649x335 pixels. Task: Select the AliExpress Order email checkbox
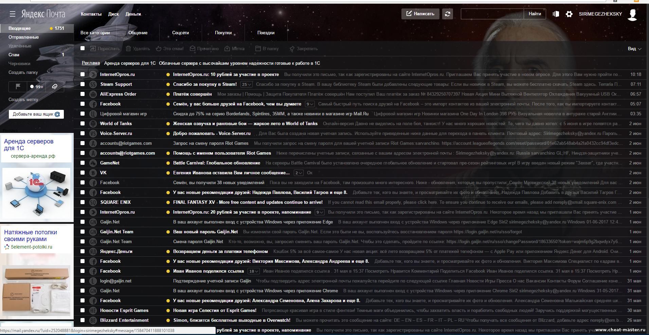[x=83, y=94]
